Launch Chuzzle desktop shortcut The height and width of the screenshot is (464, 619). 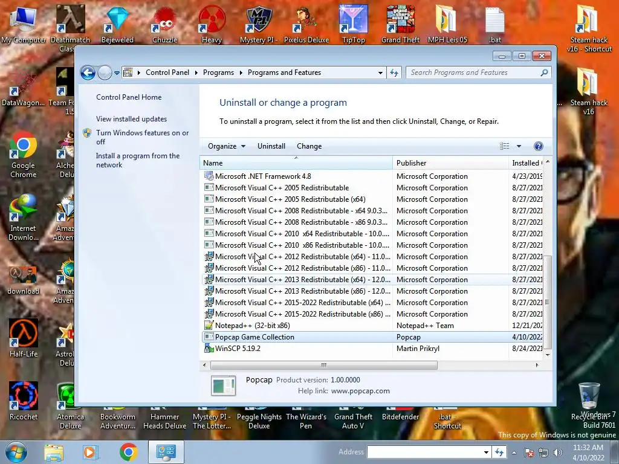pyautogui.click(x=164, y=25)
